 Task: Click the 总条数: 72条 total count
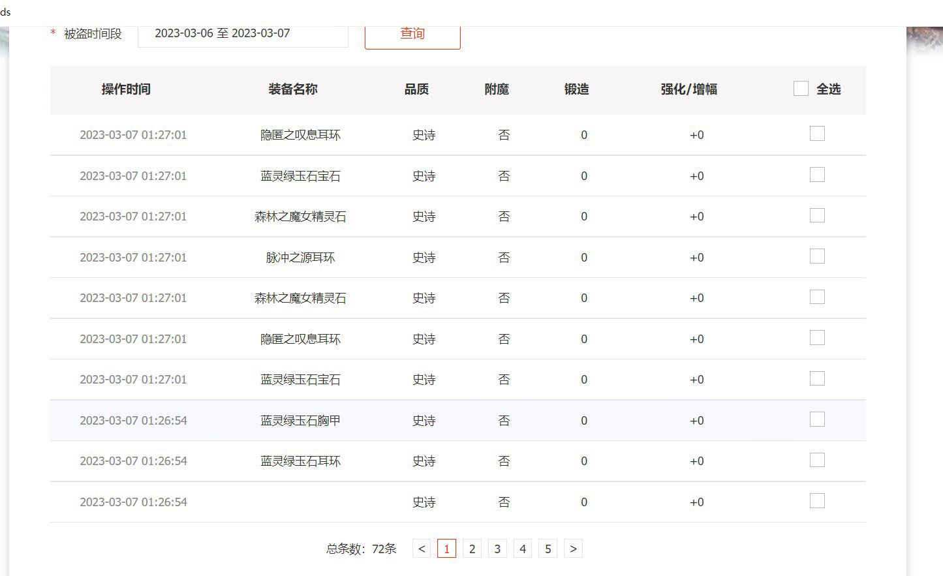pos(362,549)
